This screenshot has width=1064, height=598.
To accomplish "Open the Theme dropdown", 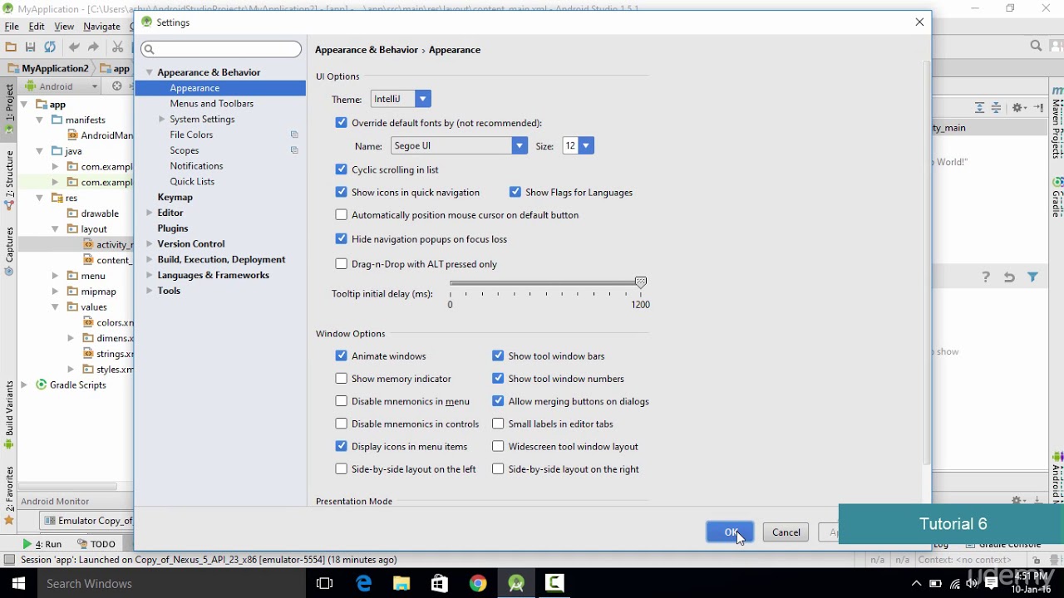I will pos(401,99).
